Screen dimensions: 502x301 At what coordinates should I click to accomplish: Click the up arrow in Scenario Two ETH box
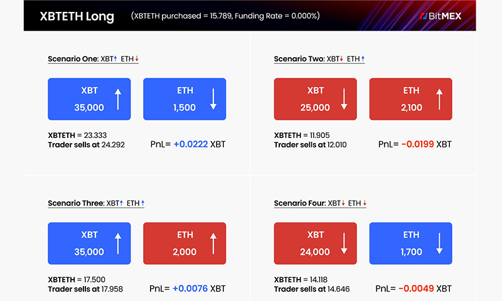[439, 99]
